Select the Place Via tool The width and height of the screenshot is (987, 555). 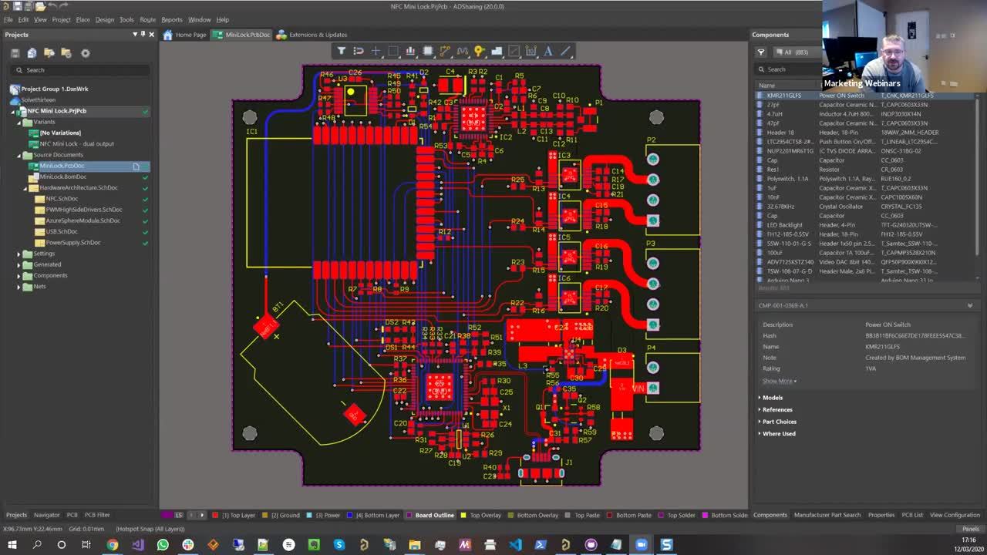(x=479, y=51)
